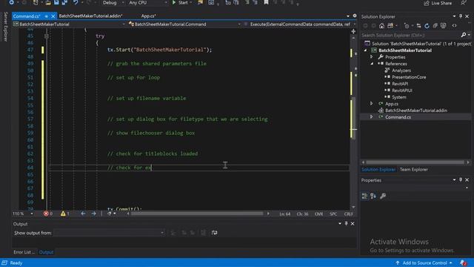Close the Command.cs tab
Image resolution: width=474 pixels, height=267 pixels.
click(53, 16)
